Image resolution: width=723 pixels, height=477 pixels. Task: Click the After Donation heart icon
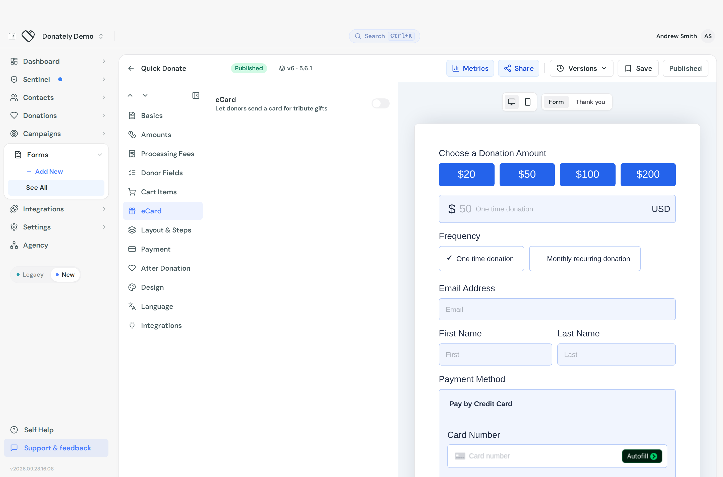[132, 268]
